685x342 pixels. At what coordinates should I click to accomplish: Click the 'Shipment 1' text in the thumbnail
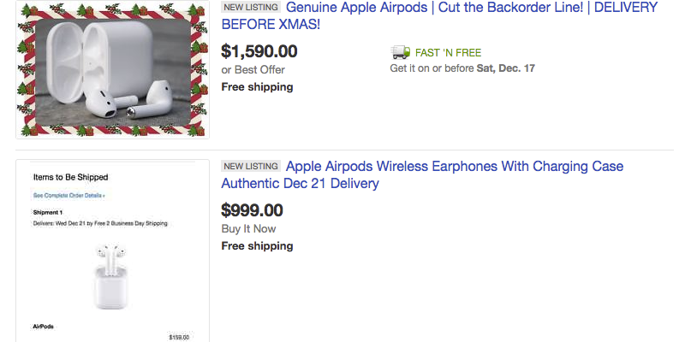click(x=47, y=213)
